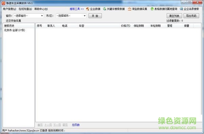Click the 总页数 link
The image size is (204, 134).
coord(76,125)
